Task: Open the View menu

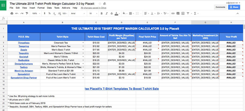Action: coord(24,8)
